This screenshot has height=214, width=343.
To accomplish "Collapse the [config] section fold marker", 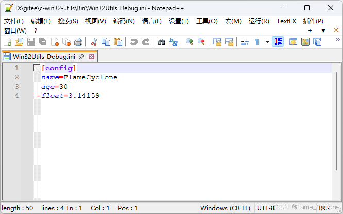I will click(37, 68).
